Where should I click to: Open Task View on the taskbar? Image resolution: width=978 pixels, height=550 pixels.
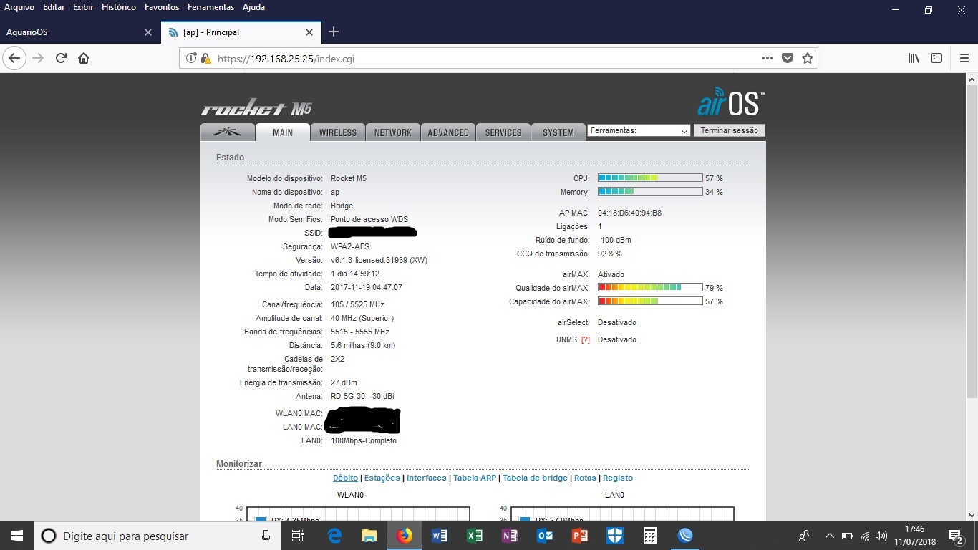299,536
